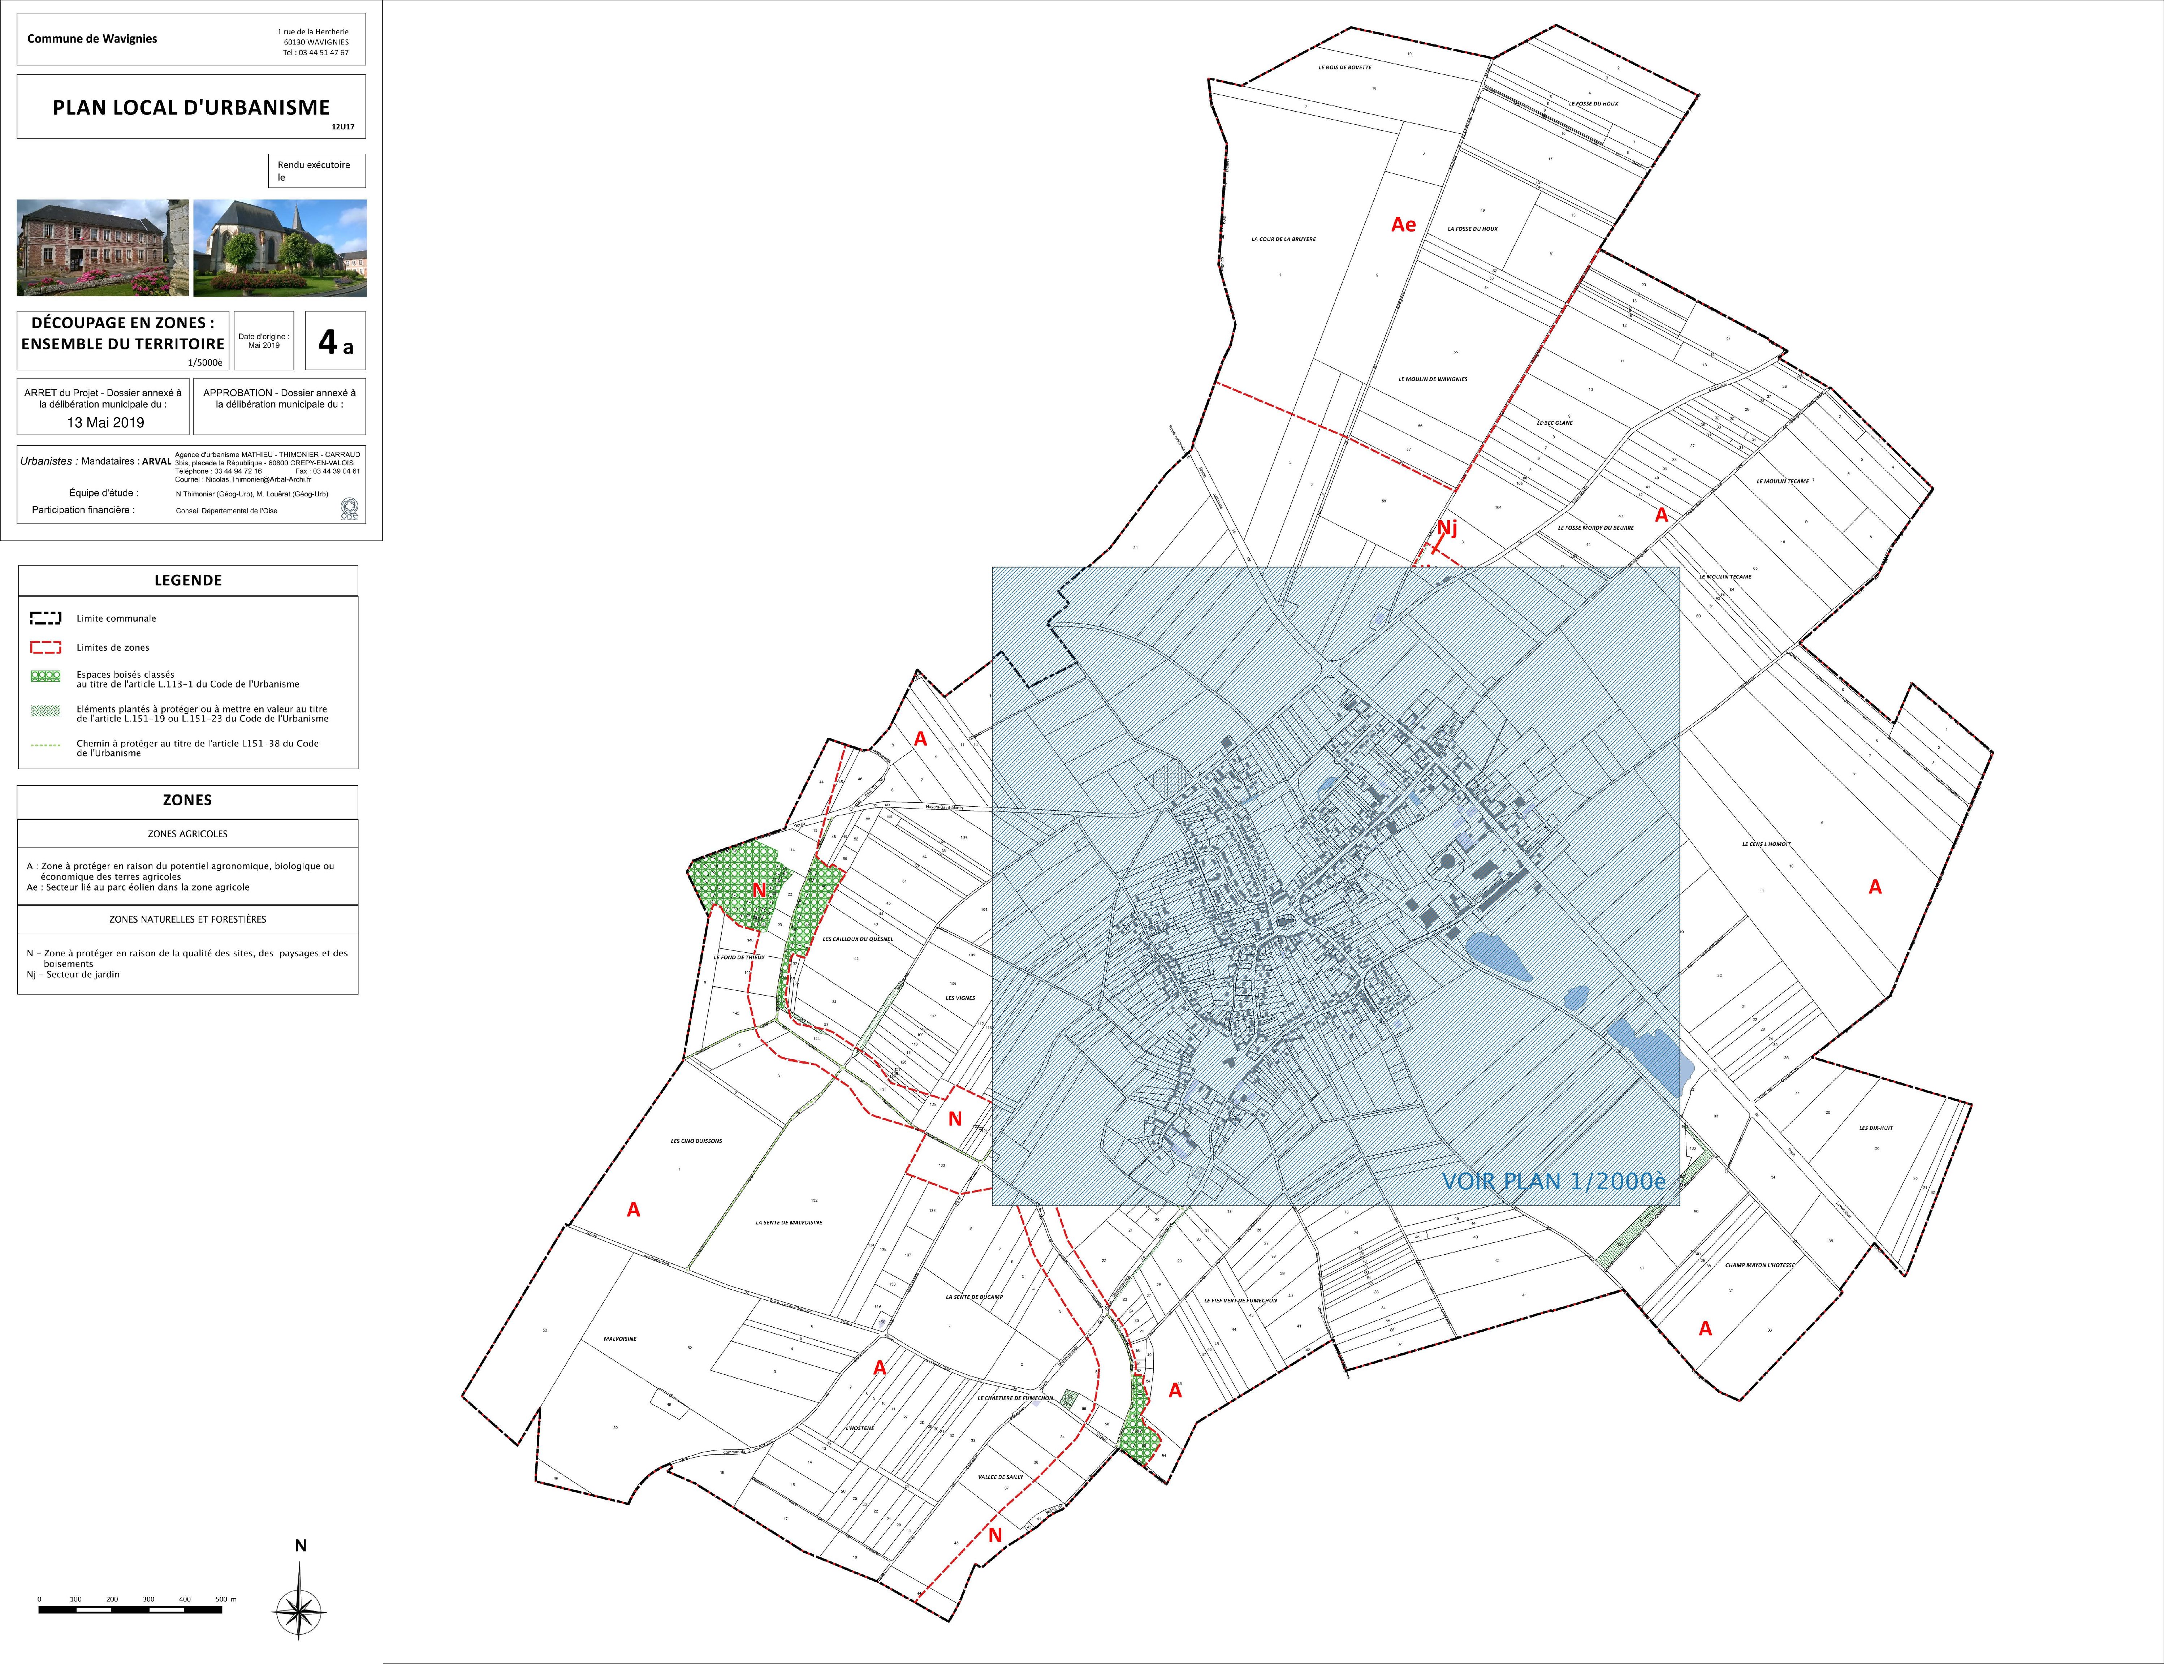Click the 'VALLEE DE SAILLY' place name
Viewport: 2164px width, 1664px height.
click(x=999, y=1477)
